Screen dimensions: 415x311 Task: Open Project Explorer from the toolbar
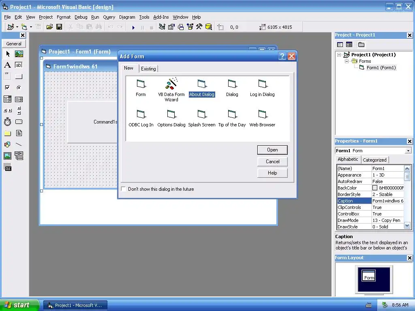pyautogui.click(x=162, y=27)
